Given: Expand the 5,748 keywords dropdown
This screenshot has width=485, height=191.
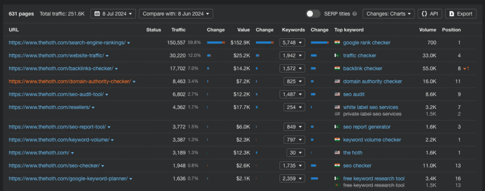Looking at the screenshot, I should pyautogui.click(x=292, y=43).
